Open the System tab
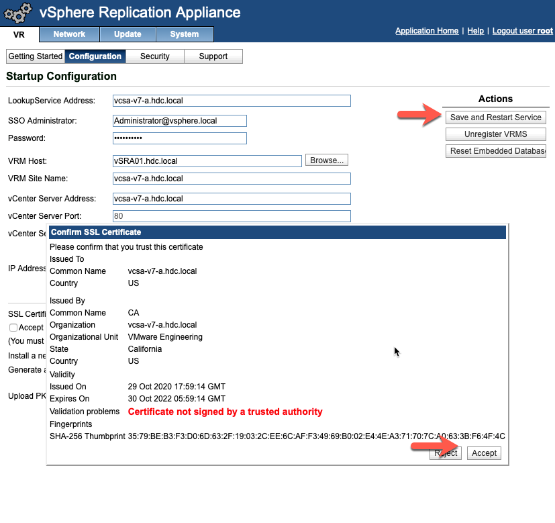Viewport: 555px width, 523px height. click(x=185, y=34)
